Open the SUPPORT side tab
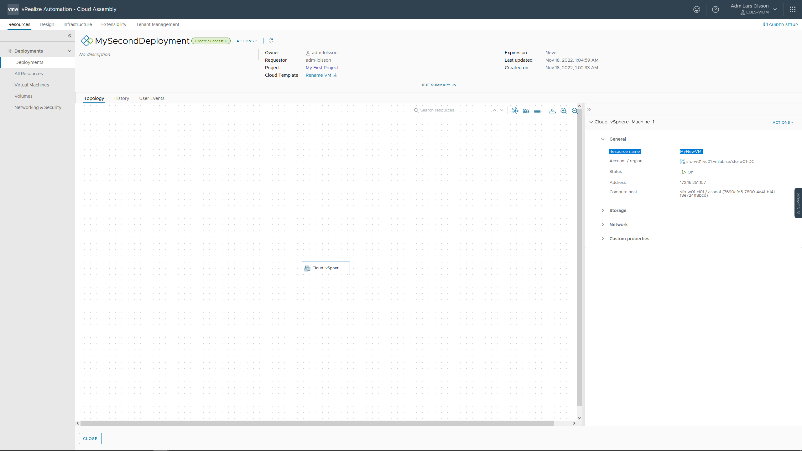The height and width of the screenshot is (451, 802). coord(798,203)
